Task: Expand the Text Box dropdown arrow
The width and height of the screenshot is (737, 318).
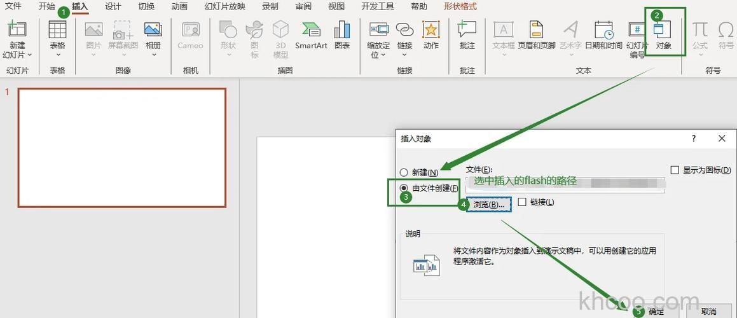Action: [504, 55]
